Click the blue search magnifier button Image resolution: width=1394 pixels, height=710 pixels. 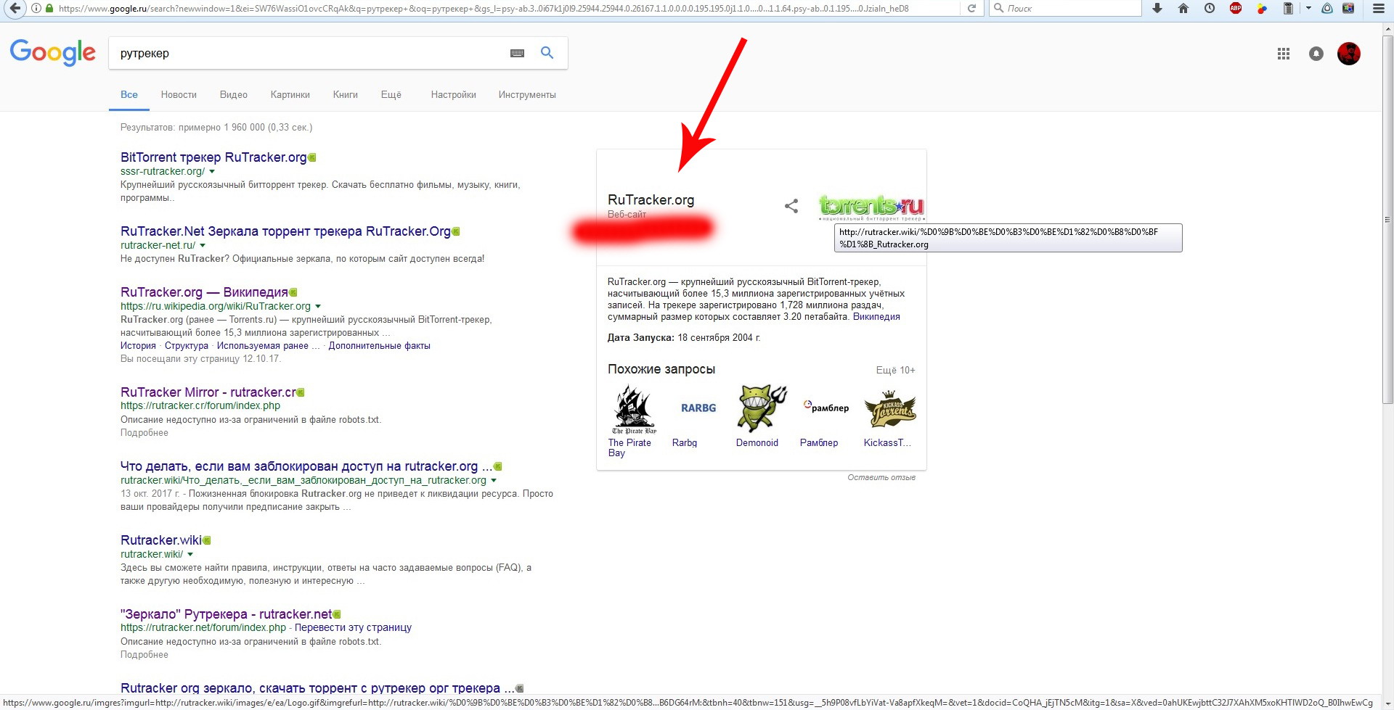coord(547,53)
